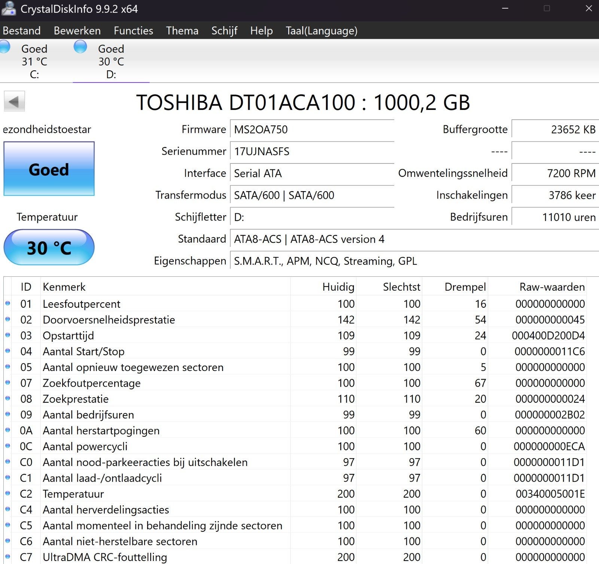The width and height of the screenshot is (599, 564).
Task: Open the Bewerken menu
Action: tap(77, 31)
